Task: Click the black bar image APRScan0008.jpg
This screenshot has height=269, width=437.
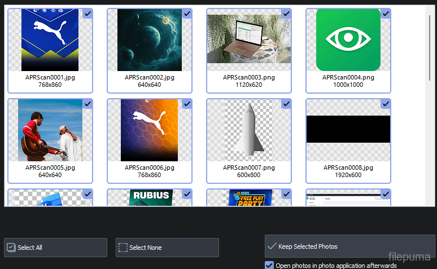Action: (x=348, y=129)
